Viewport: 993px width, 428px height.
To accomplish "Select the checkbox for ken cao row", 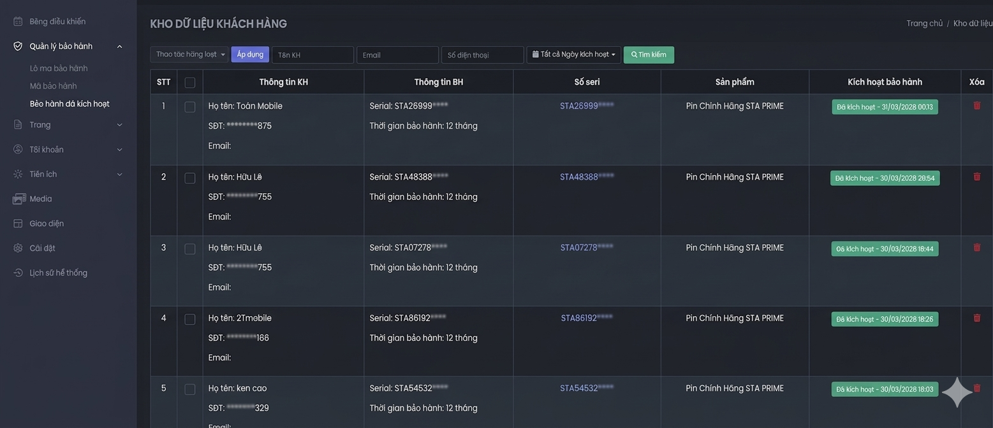I will [189, 389].
